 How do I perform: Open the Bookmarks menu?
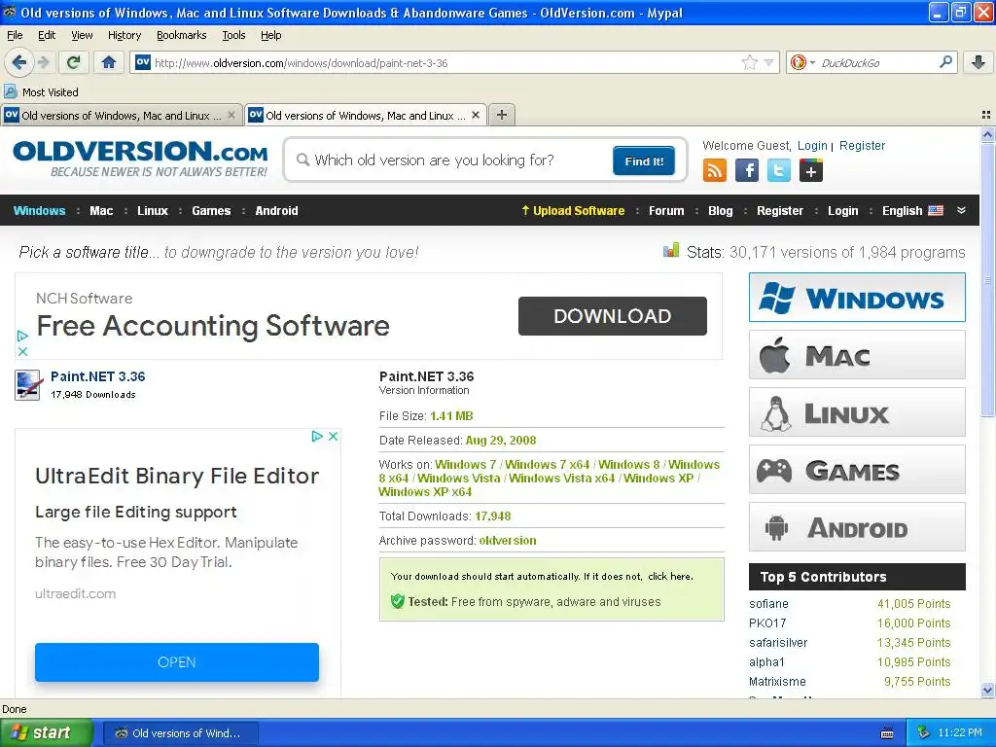181,35
